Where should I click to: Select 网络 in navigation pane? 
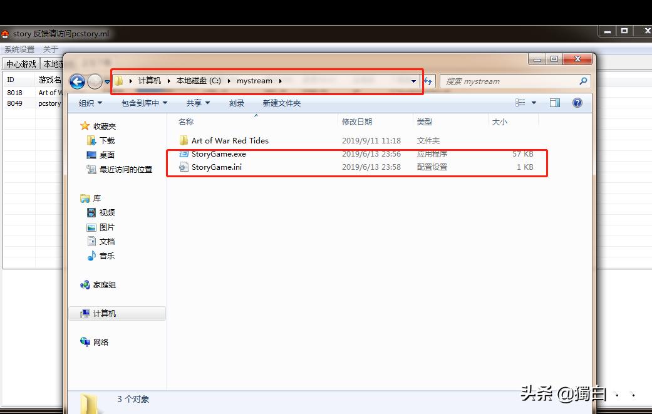coord(101,342)
